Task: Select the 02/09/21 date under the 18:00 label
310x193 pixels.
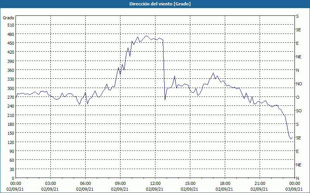Action: [x=224, y=189]
